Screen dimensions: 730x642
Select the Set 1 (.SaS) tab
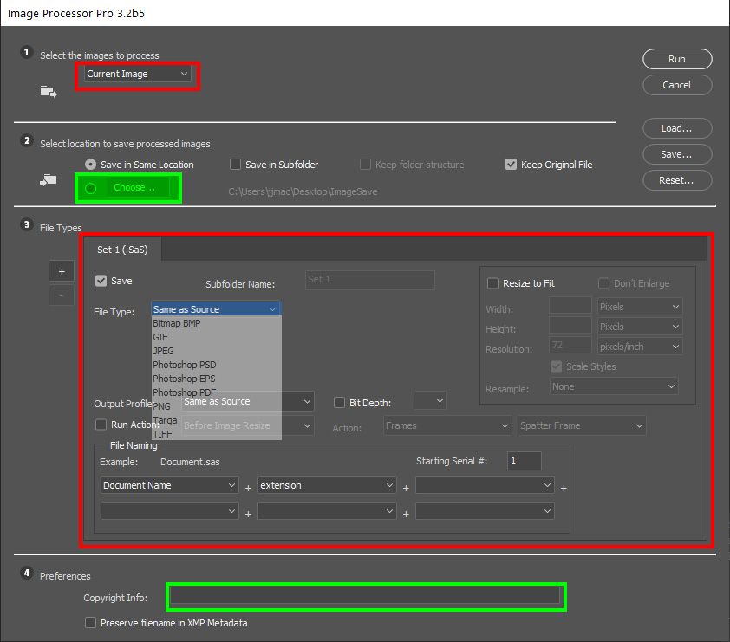pyautogui.click(x=122, y=250)
